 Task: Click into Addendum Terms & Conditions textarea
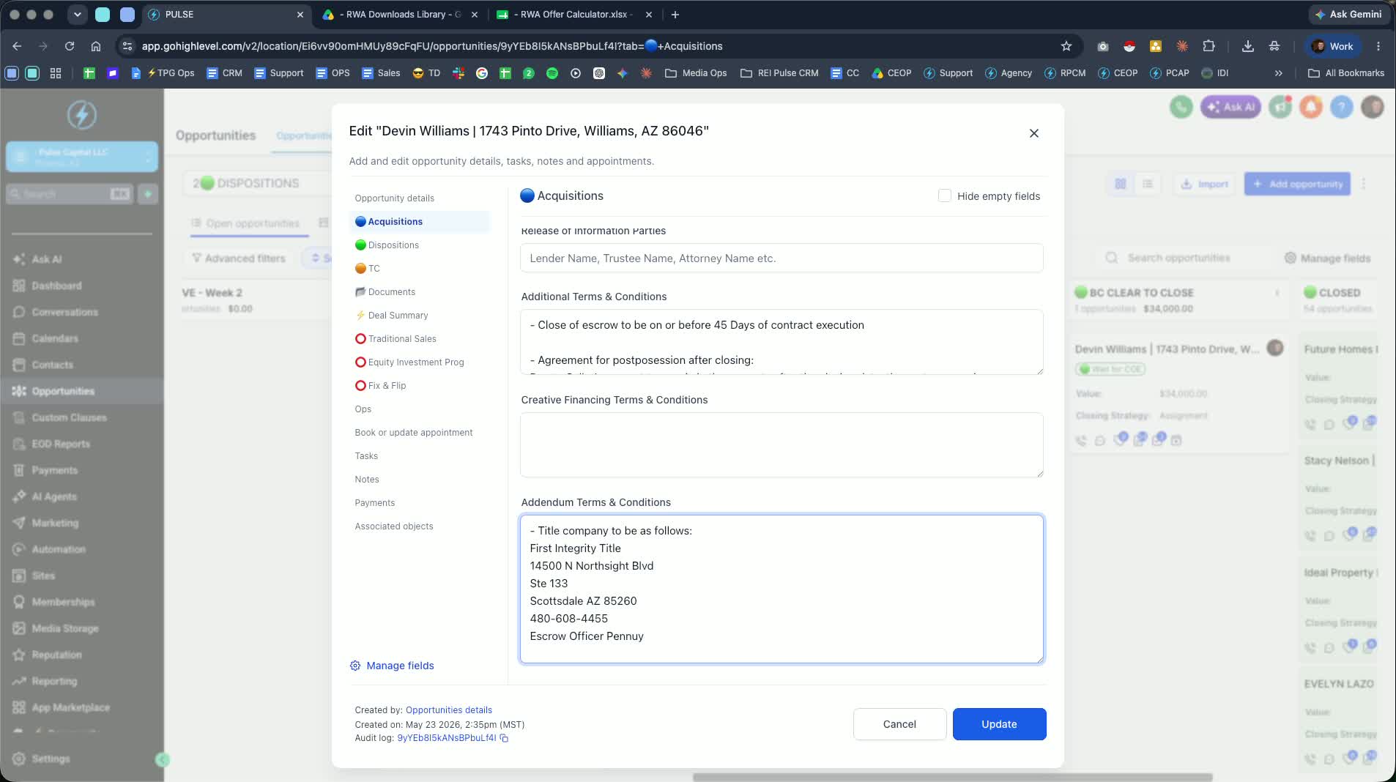point(781,589)
